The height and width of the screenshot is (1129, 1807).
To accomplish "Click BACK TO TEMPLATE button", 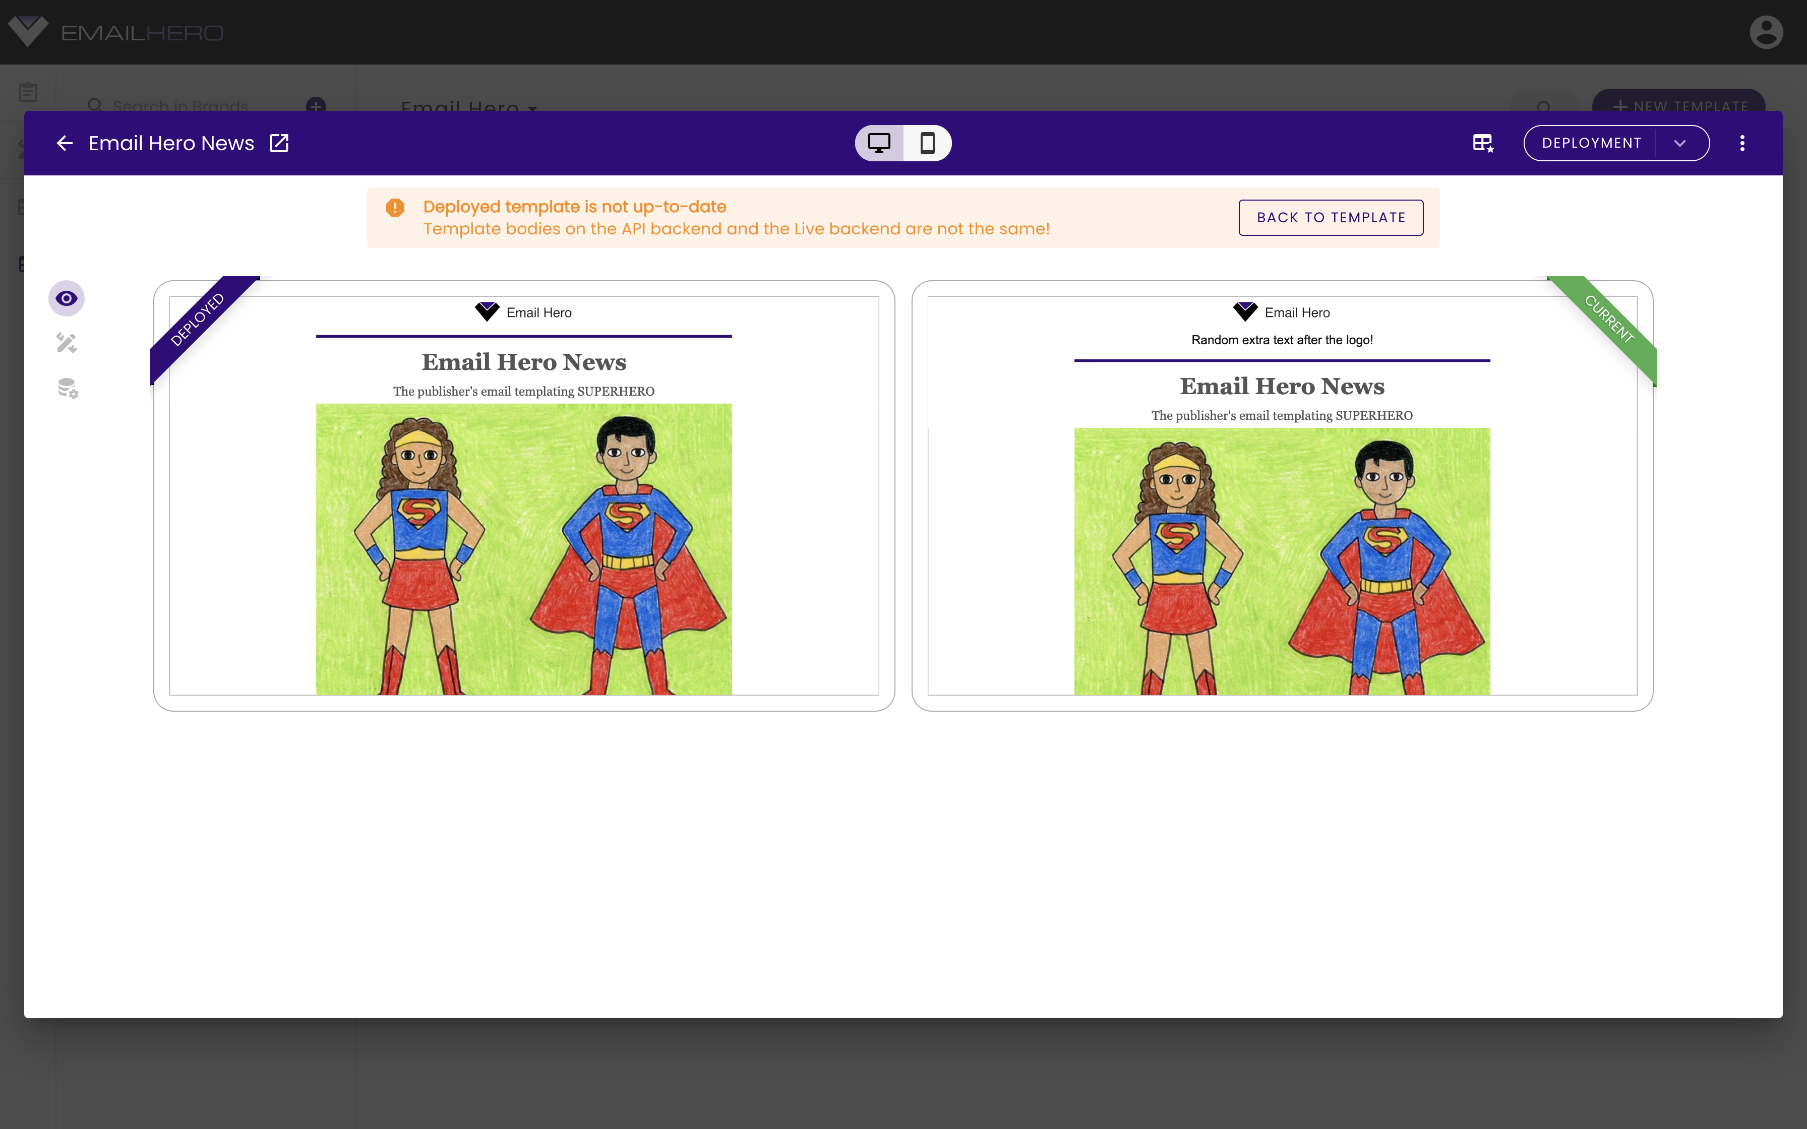I will click(x=1332, y=217).
